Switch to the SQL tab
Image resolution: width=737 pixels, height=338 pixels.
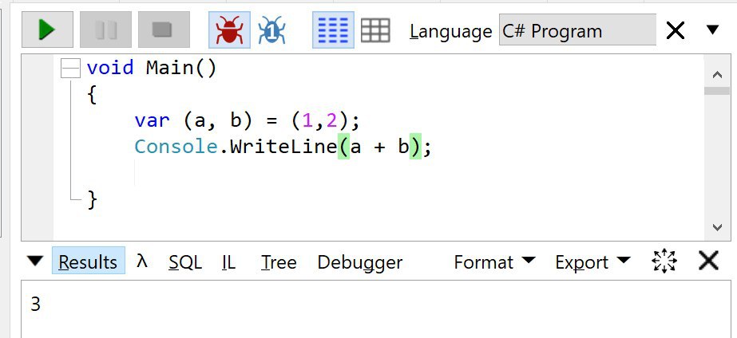point(185,262)
